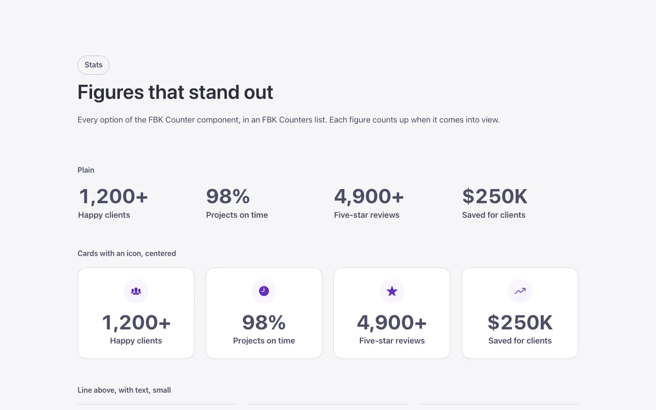Click the plain 1,200+ figure
Image resolution: width=656 pixels, height=410 pixels.
[x=114, y=196]
